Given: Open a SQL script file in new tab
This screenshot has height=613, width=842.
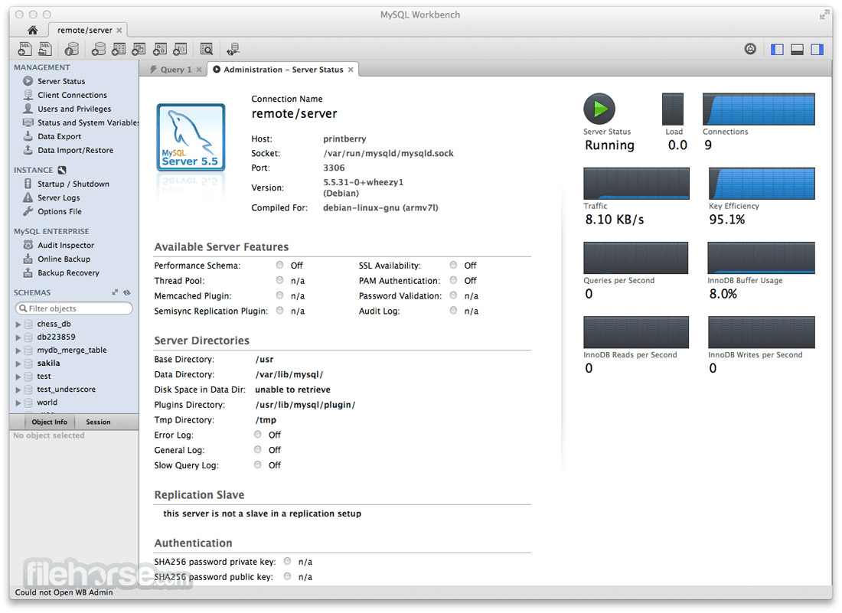Looking at the screenshot, I should [43, 48].
